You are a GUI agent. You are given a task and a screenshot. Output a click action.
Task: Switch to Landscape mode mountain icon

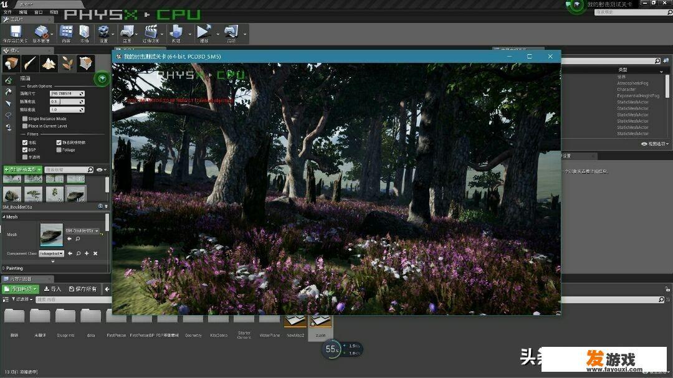pos(49,64)
